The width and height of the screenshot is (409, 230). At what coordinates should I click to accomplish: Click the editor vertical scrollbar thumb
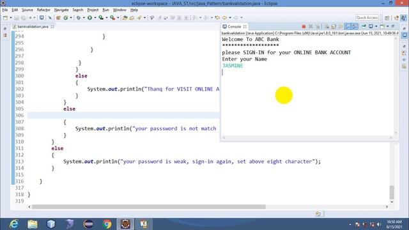pyautogui.click(x=392, y=192)
